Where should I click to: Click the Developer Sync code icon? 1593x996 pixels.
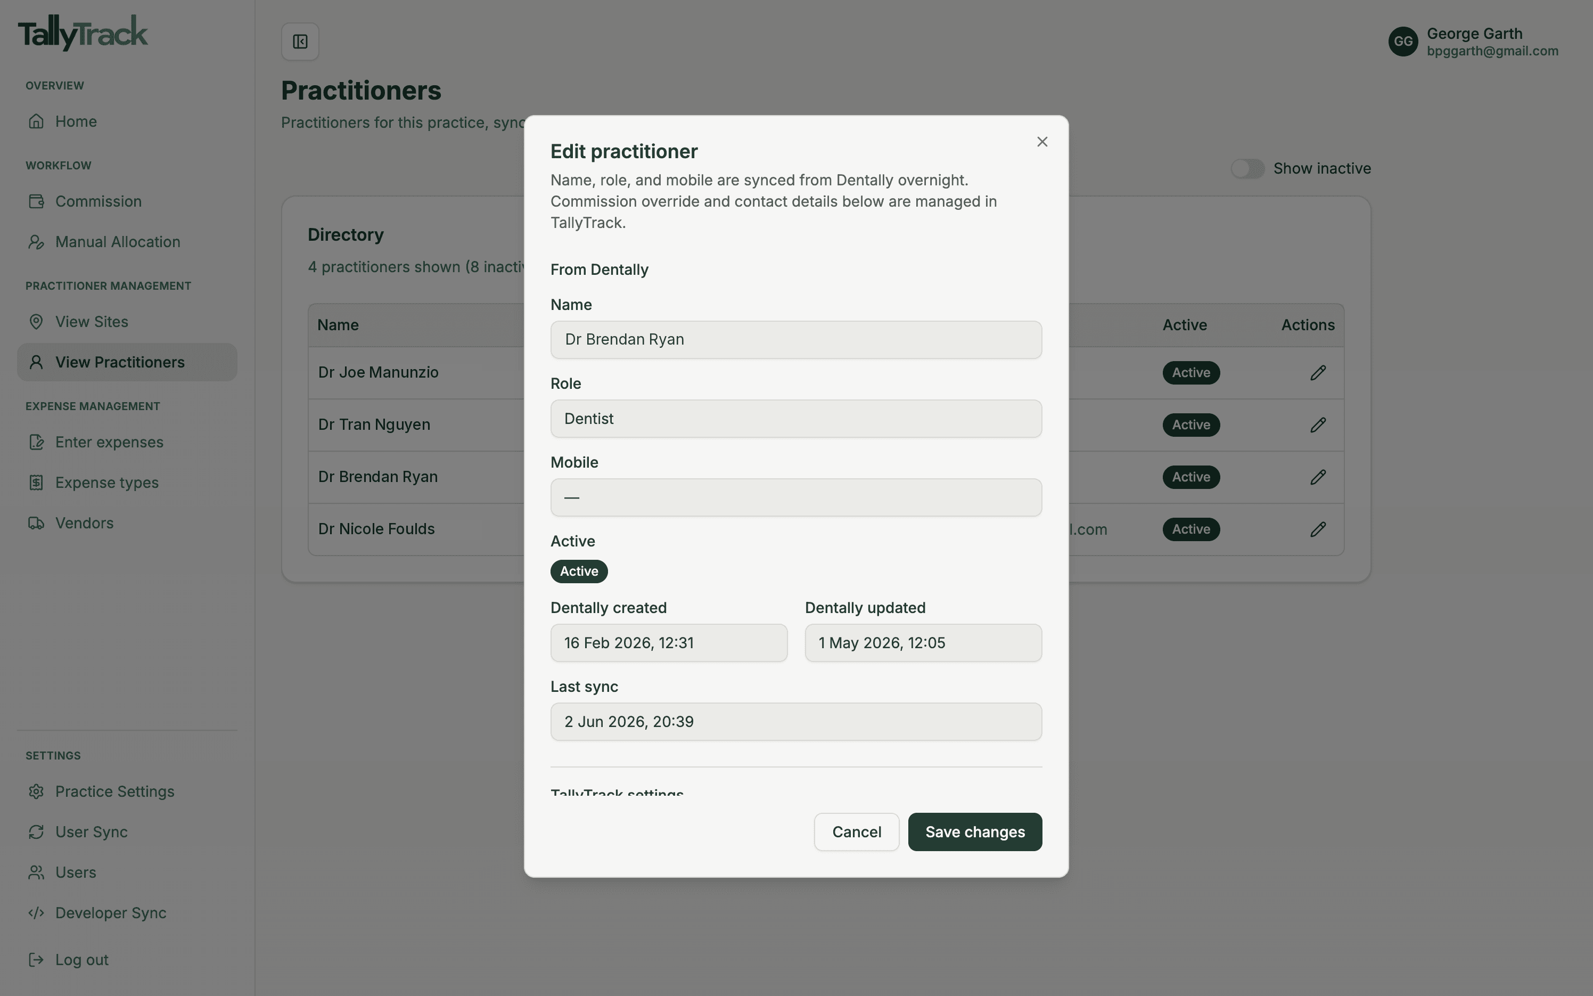pos(36,913)
